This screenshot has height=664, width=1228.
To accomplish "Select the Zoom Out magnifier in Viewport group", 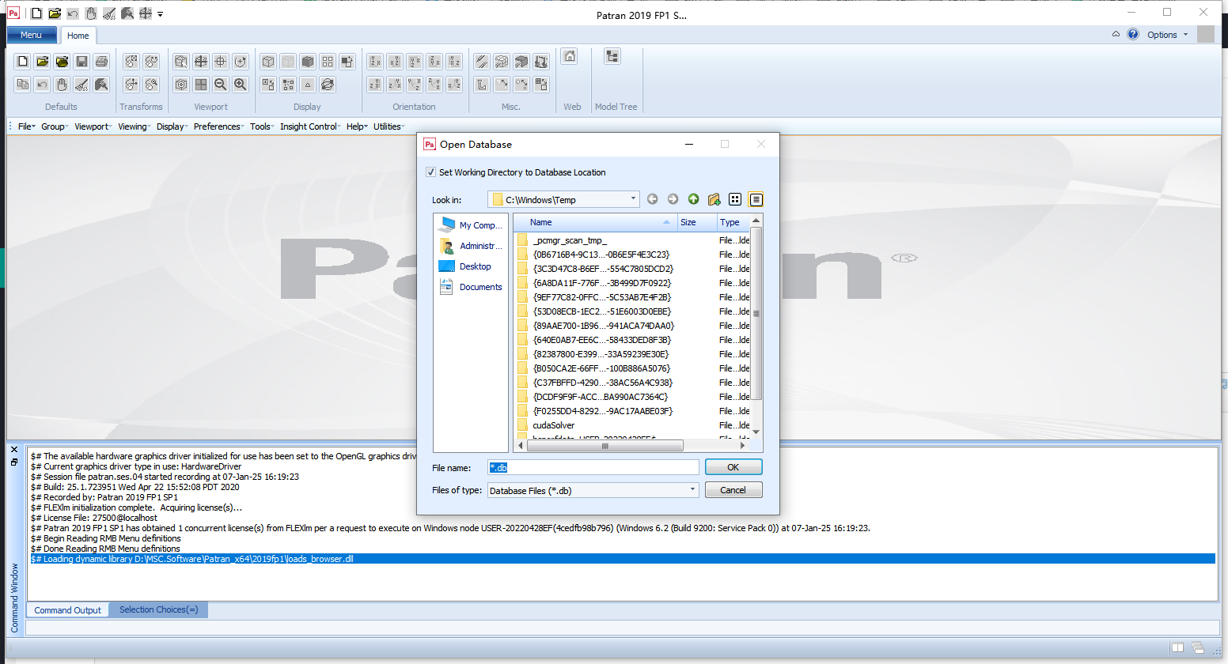I will coord(221,85).
